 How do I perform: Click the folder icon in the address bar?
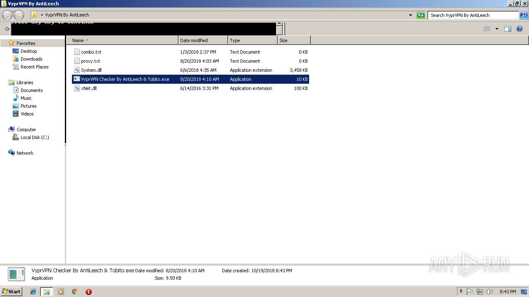click(x=34, y=15)
